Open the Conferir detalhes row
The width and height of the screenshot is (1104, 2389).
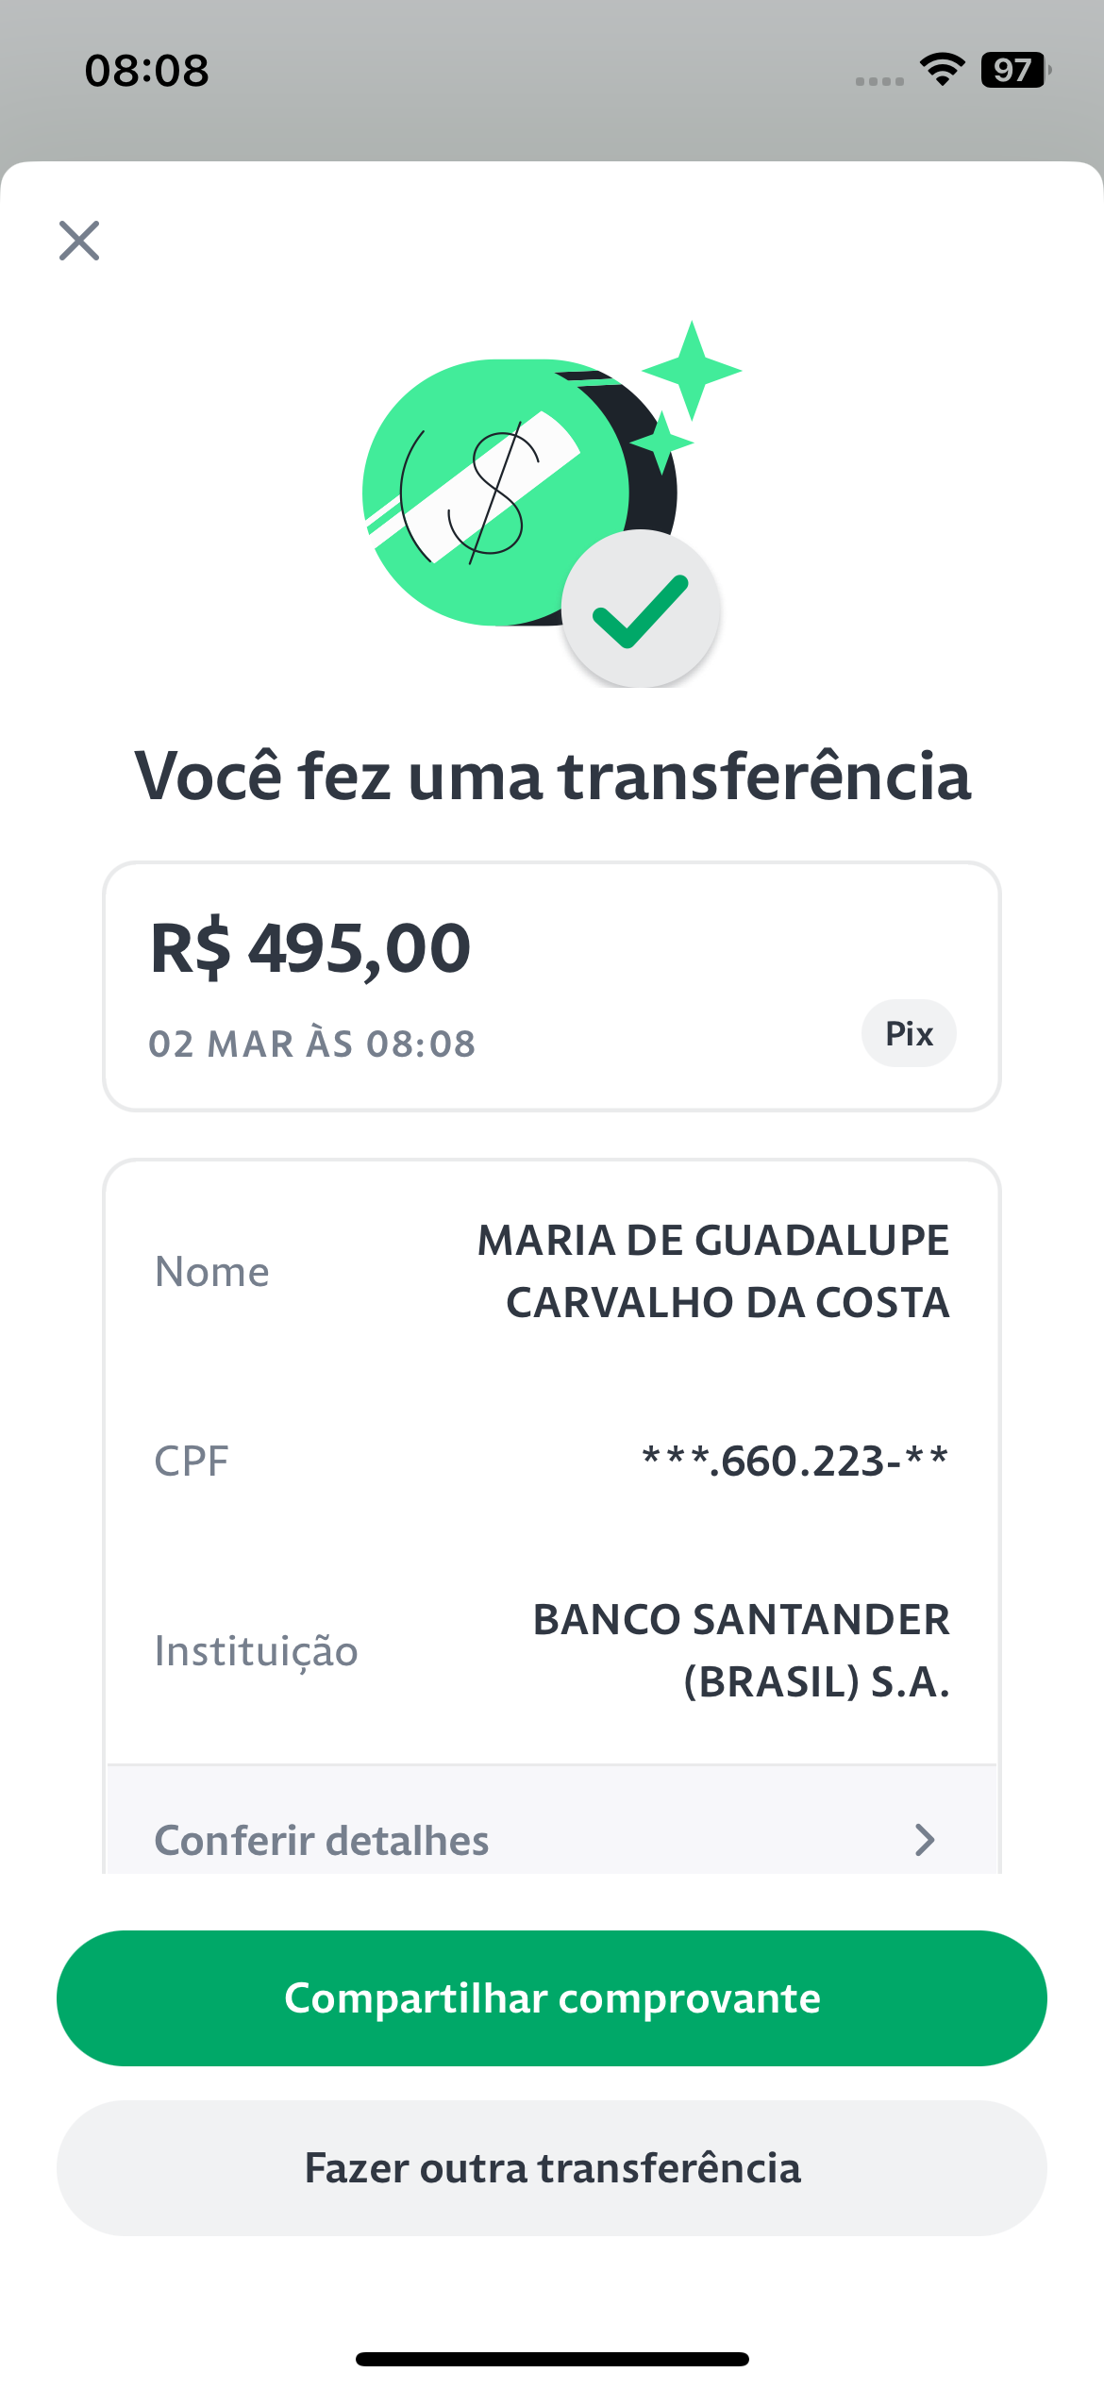[x=552, y=1821]
